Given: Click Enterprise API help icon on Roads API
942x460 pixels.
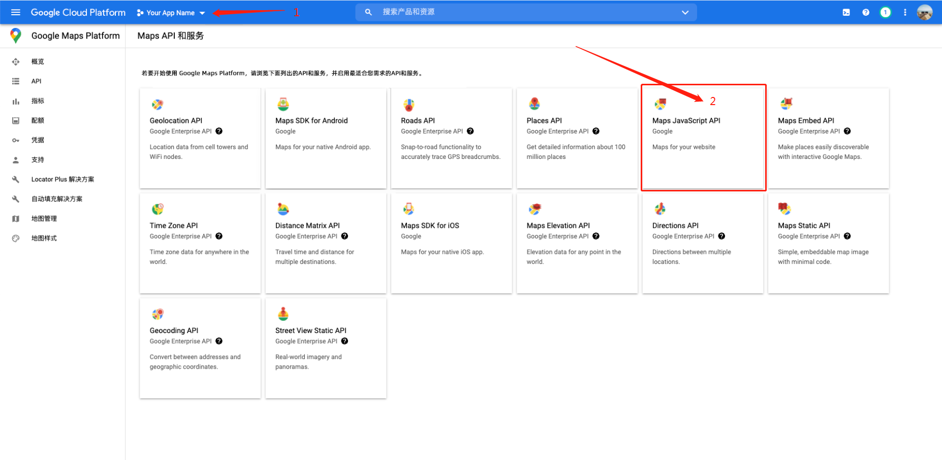Looking at the screenshot, I should pyautogui.click(x=470, y=131).
